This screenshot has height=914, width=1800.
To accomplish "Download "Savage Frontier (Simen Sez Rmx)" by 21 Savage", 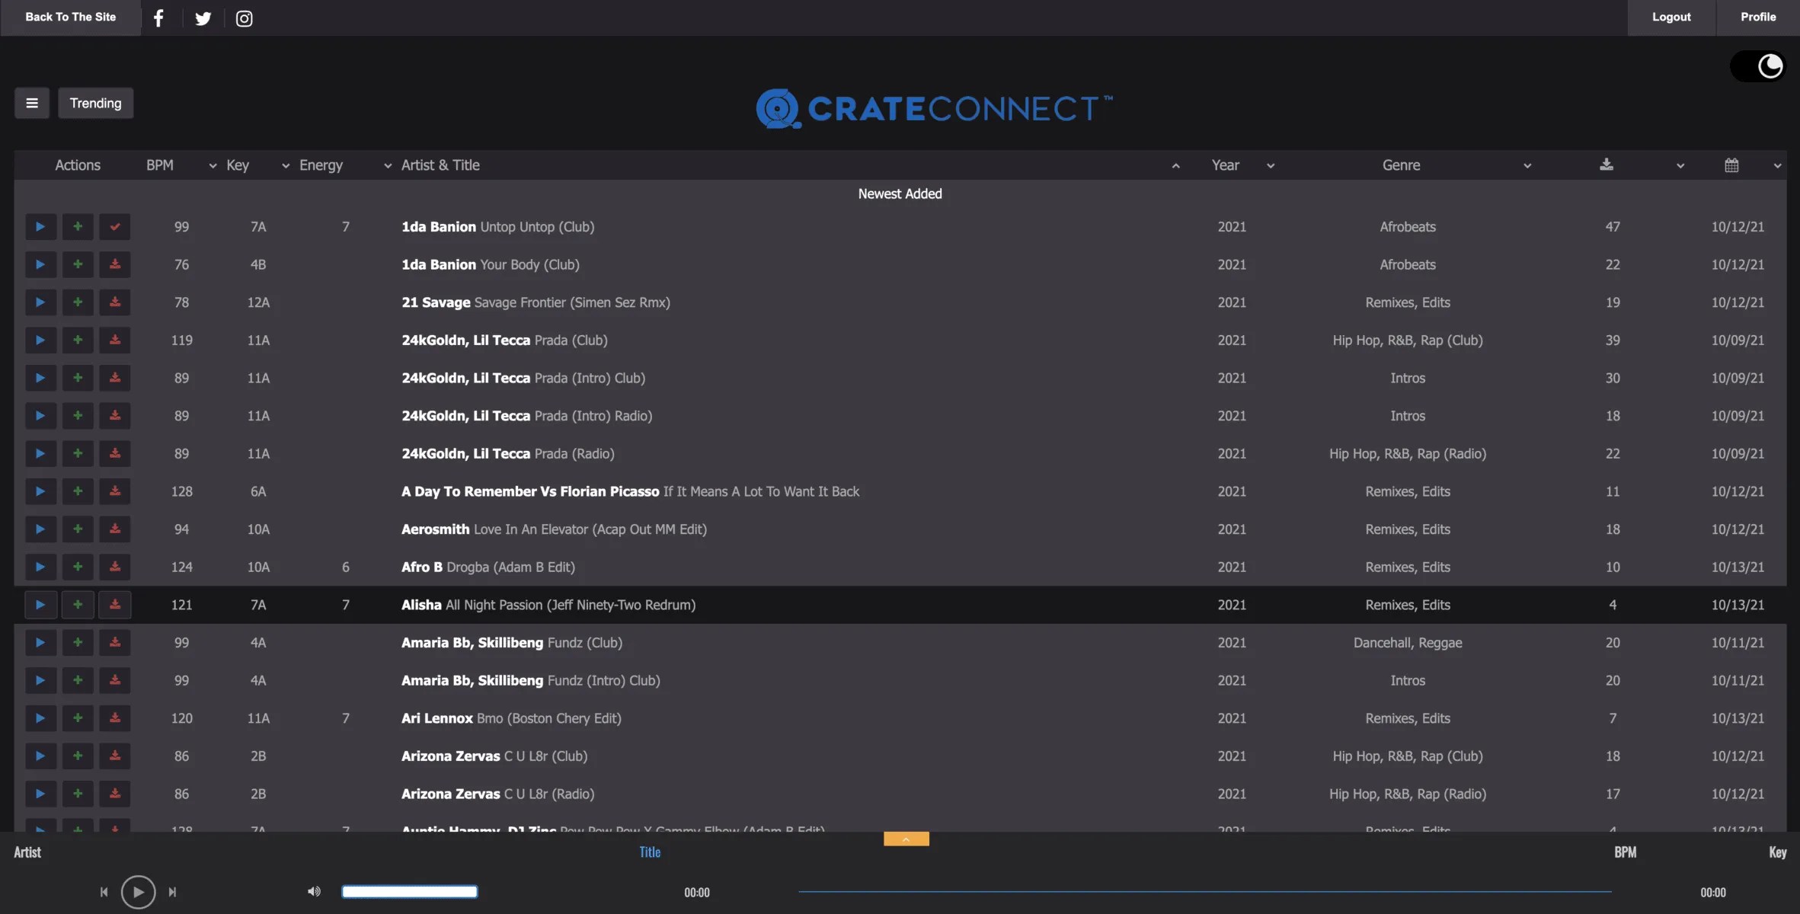I will coord(115,302).
